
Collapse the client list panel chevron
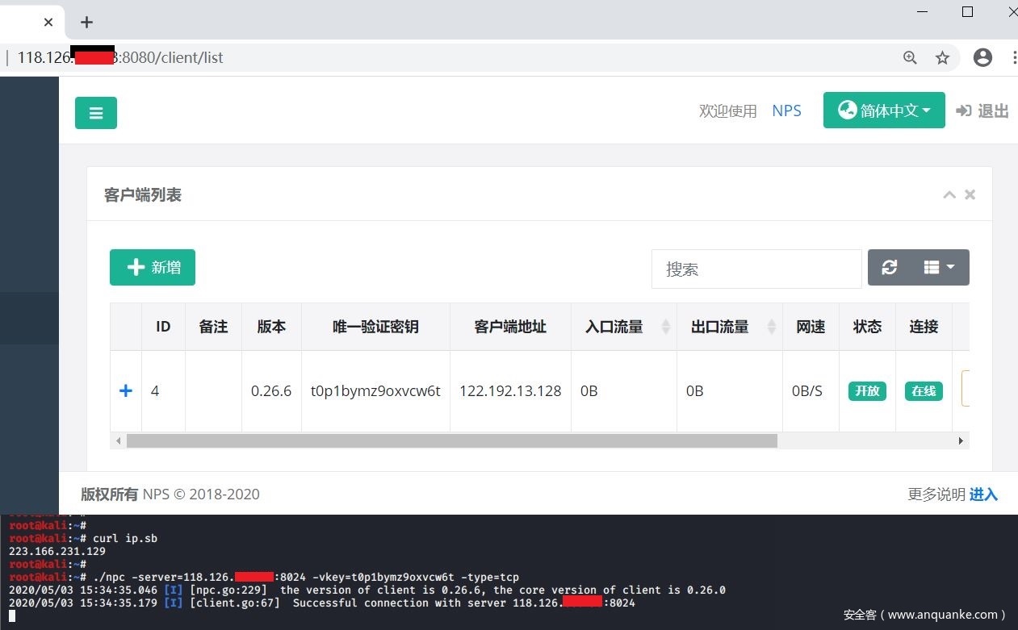coord(949,194)
